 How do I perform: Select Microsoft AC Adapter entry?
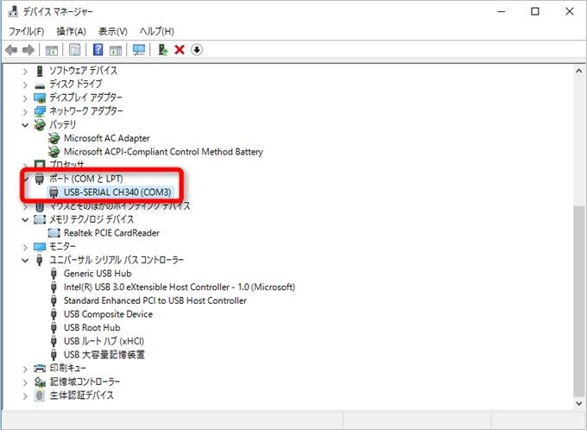106,138
